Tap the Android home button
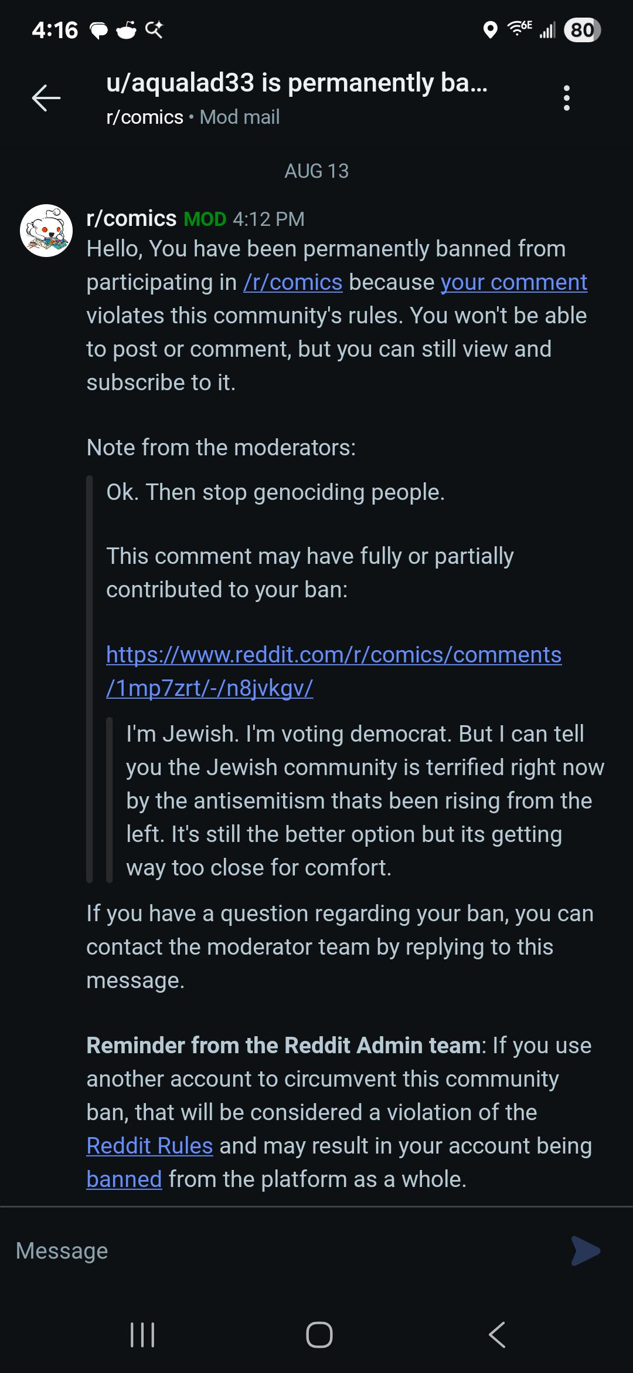This screenshot has width=633, height=1373. pyautogui.click(x=319, y=1335)
